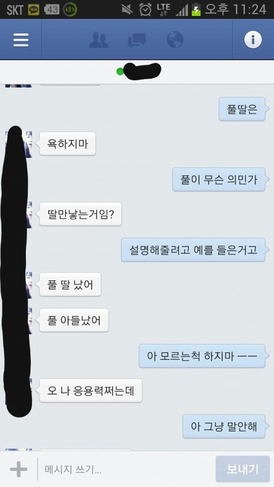Tap the conversation info icon
The height and width of the screenshot is (487, 274).
coord(253,40)
